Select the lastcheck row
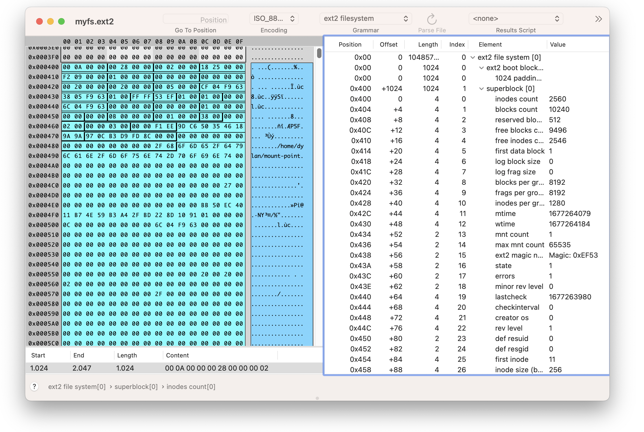Image resolution: width=644 pixels, height=432 pixels. tap(467, 297)
